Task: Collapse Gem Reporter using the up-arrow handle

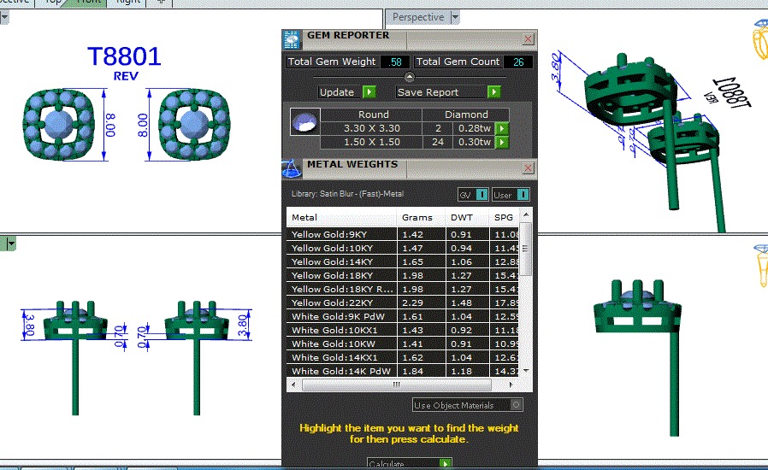Action: 409,78
